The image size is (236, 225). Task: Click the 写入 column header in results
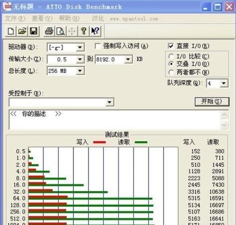tap(189, 142)
